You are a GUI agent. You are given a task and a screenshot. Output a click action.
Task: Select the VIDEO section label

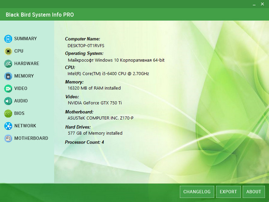tap(21, 89)
